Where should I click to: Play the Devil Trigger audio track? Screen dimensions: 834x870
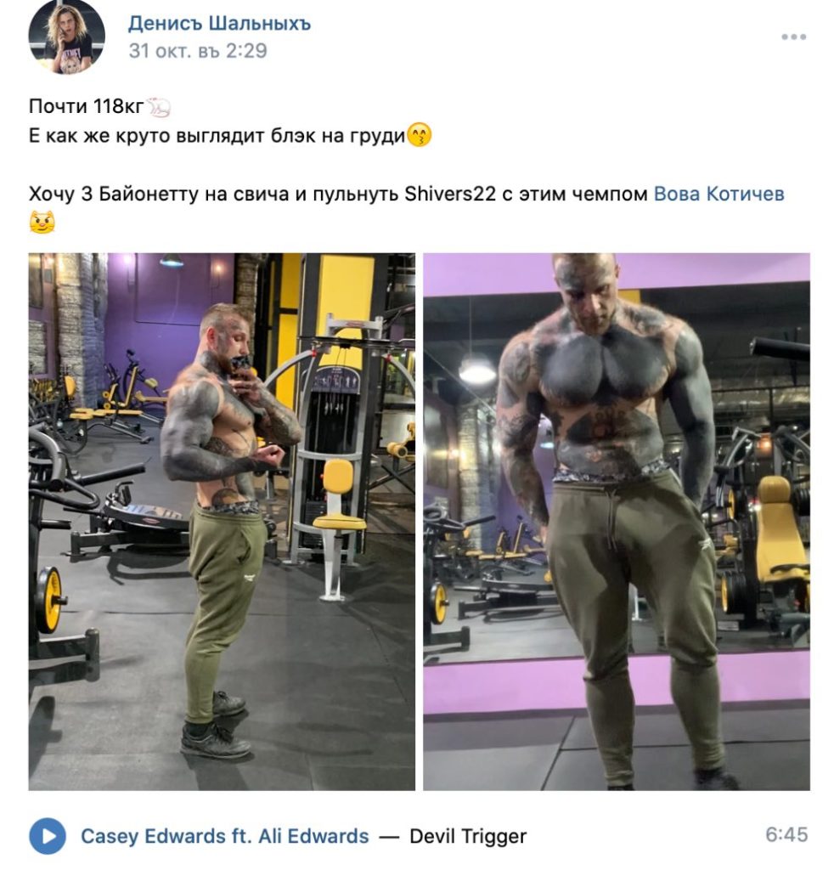[47, 836]
